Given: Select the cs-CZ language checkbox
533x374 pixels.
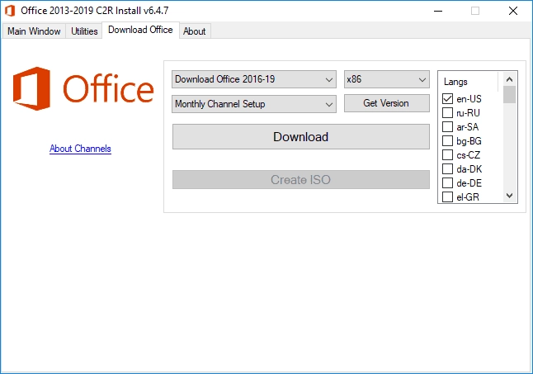Looking at the screenshot, I should (x=447, y=155).
